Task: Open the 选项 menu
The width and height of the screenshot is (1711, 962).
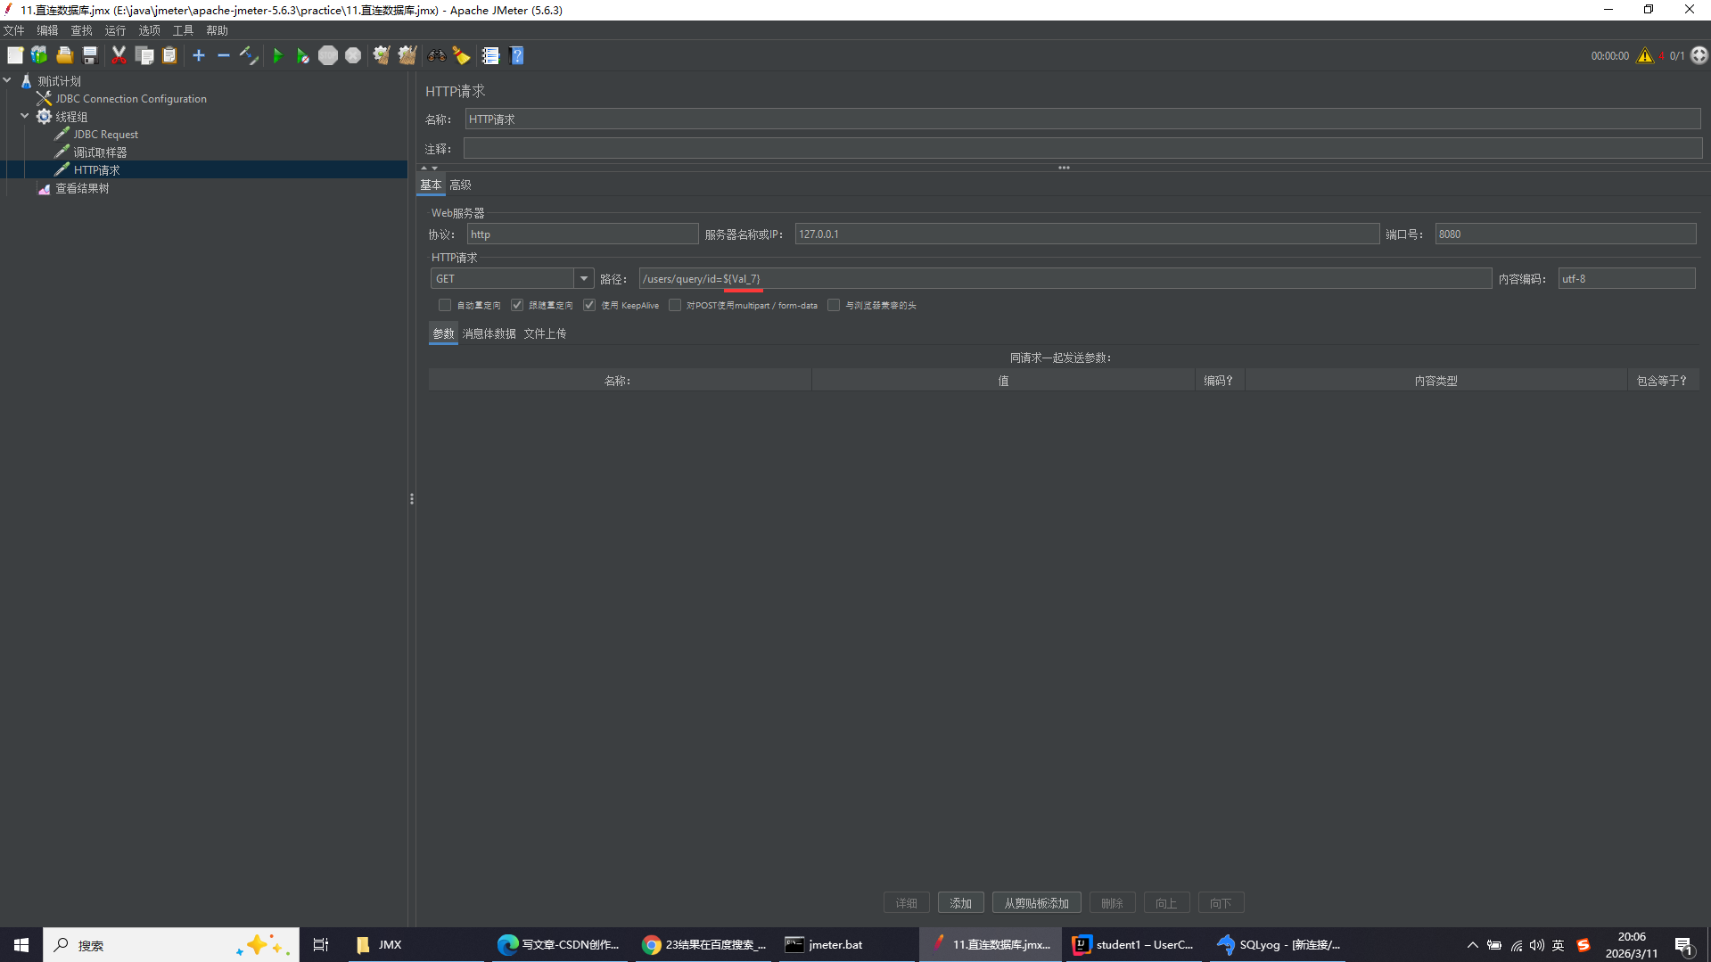Action: (x=149, y=30)
